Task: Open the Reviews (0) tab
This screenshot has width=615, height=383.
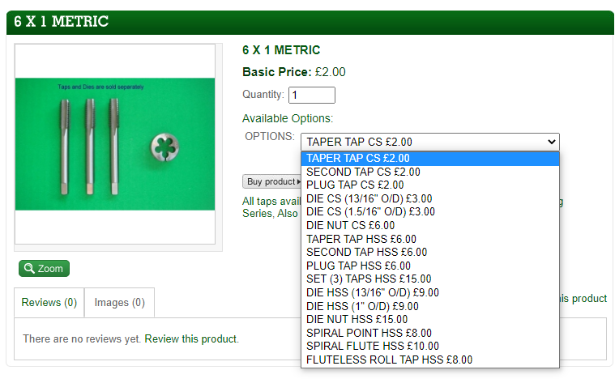Action: [x=49, y=303]
